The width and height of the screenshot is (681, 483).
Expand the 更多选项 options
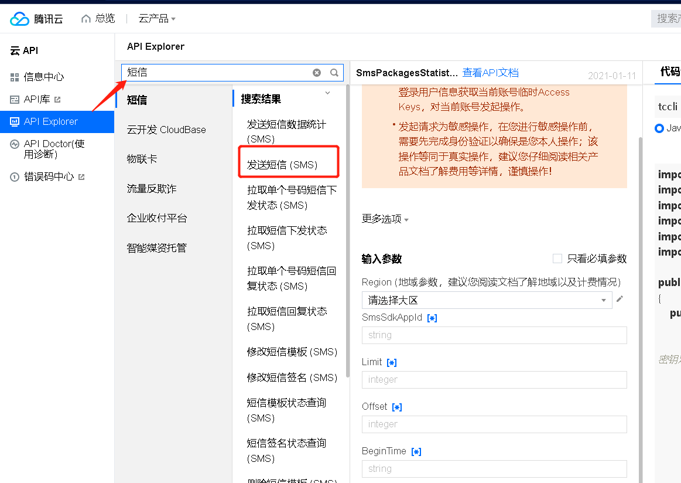tap(379, 219)
